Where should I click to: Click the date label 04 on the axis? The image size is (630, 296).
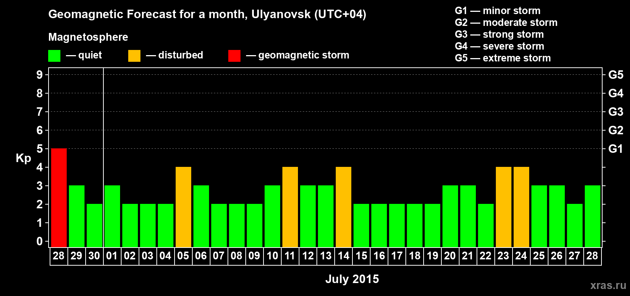pos(165,256)
